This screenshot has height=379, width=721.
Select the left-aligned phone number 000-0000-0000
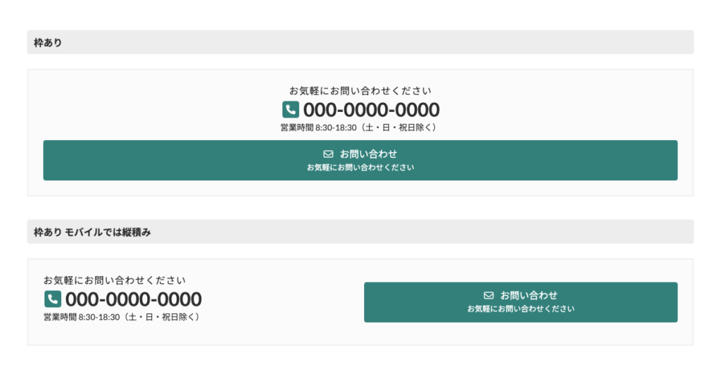coord(133,299)
